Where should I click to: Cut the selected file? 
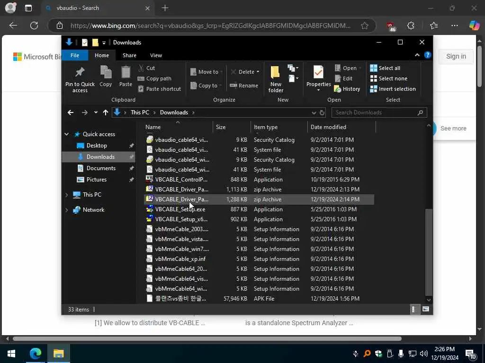[x=147, y=68]
